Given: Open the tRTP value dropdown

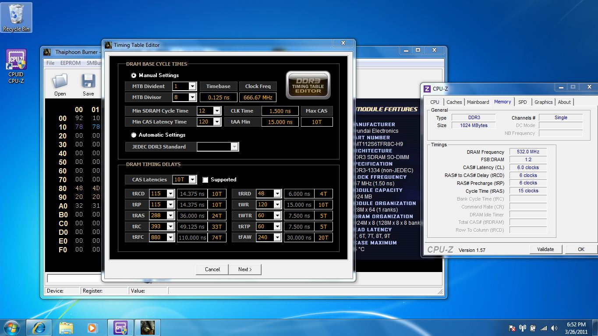Looking at the screenshot, I should (x=277, y=226).
